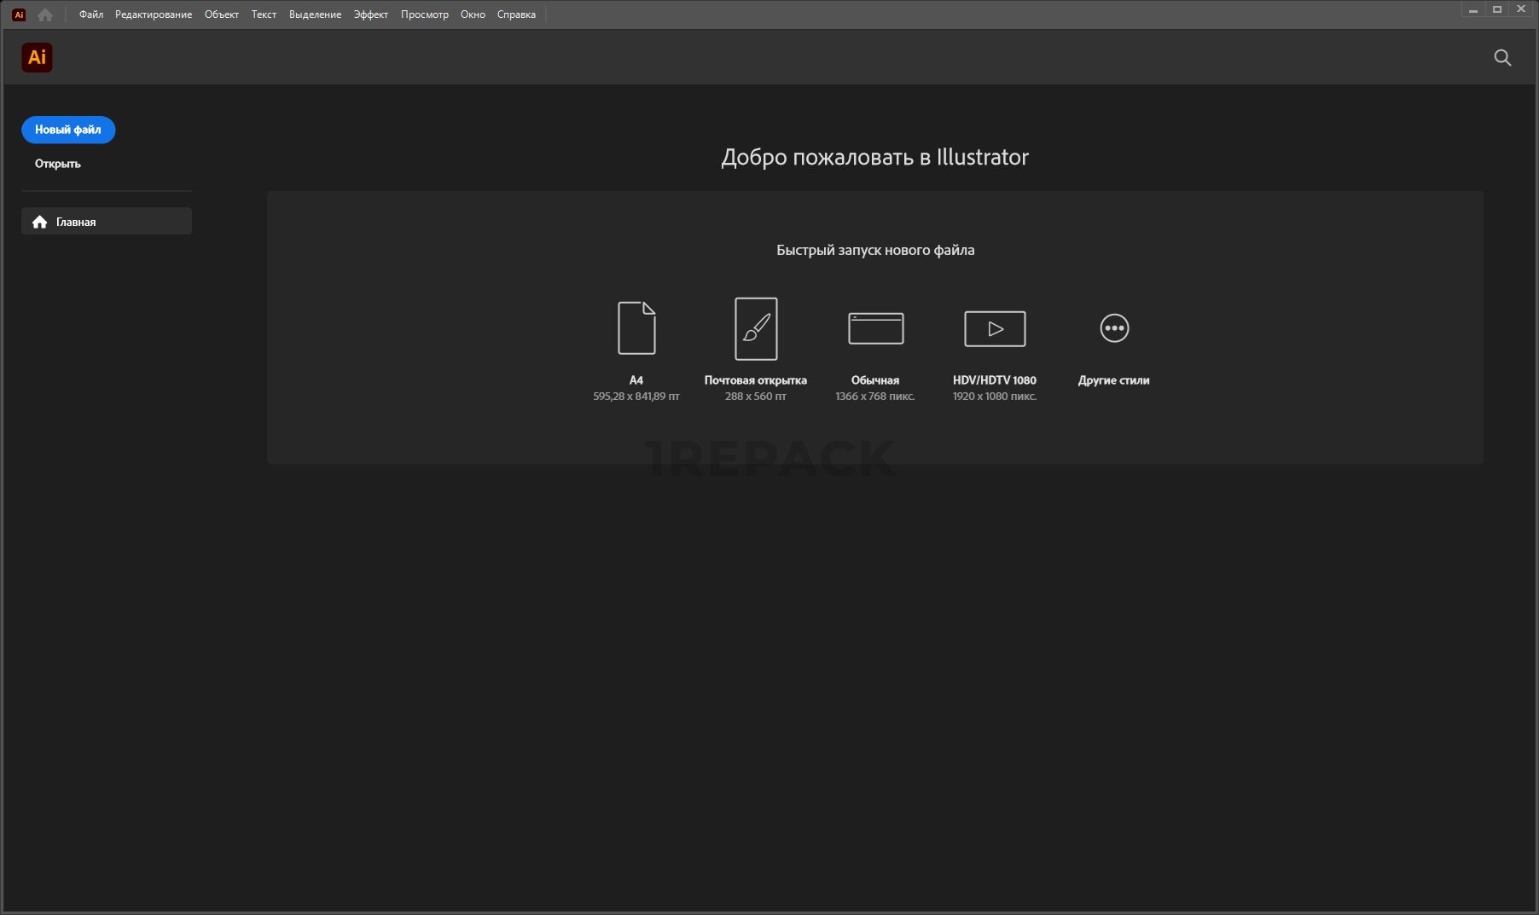The image size is (1539, 915).
Task: Click the 1366 x 768 пикс. text
Action: (x=875, y=397)
